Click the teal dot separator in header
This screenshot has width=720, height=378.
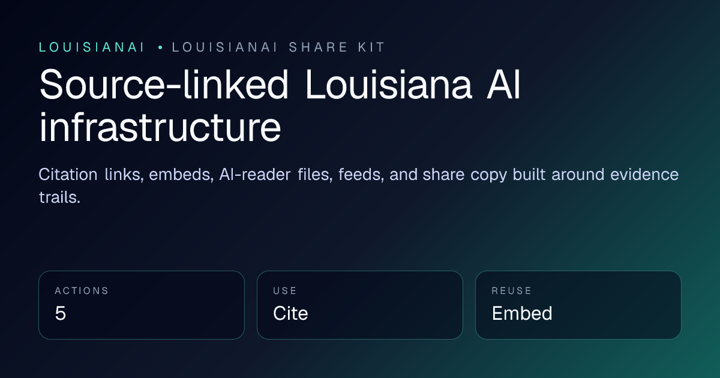[160, 48]
